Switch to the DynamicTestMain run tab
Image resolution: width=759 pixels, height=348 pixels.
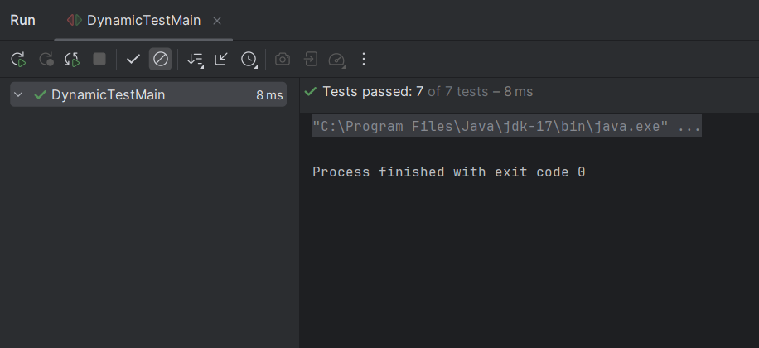pyautogui.click(x=143, y=20)
